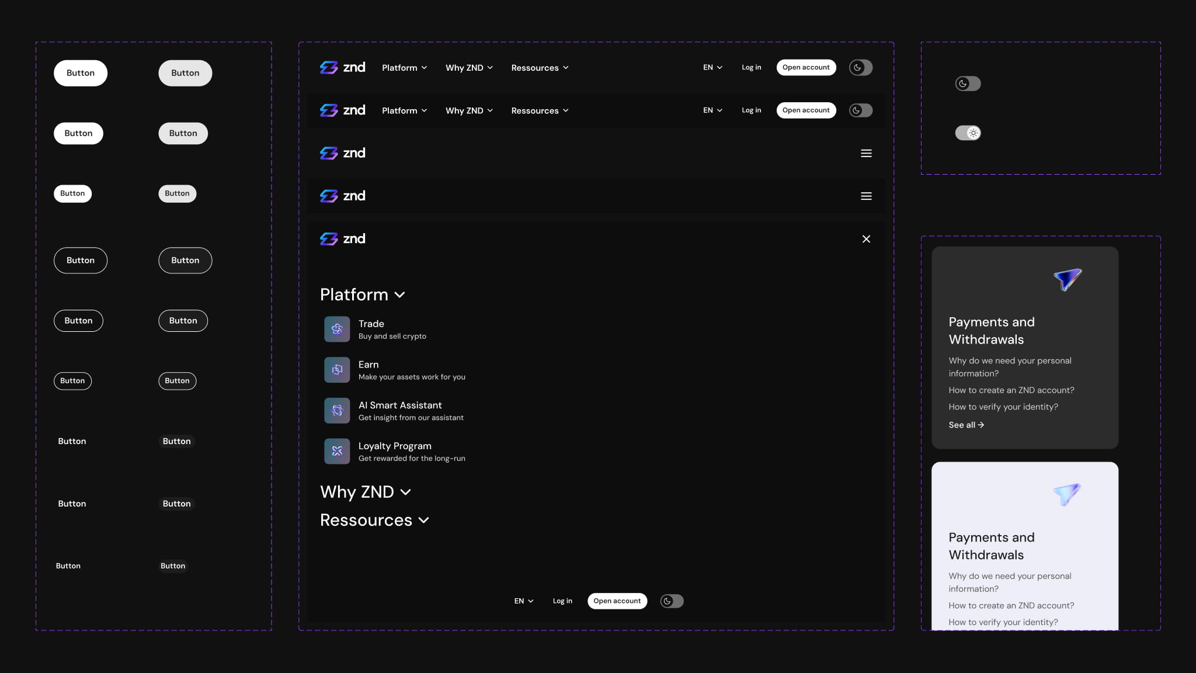The width and height of the screenshot is (1196, 673).
Task: Click the Earn icon in Platform list
Action: pyautogui.click(x=337, y=370)
